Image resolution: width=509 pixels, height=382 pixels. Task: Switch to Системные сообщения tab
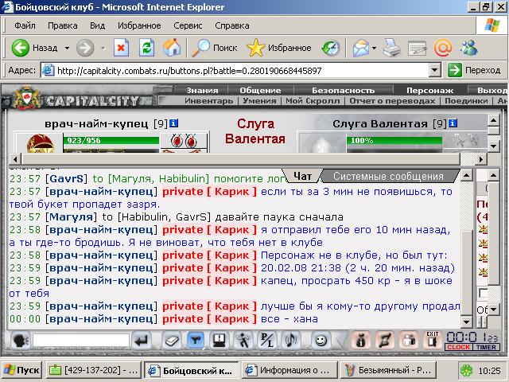click(x=388, y=177)
